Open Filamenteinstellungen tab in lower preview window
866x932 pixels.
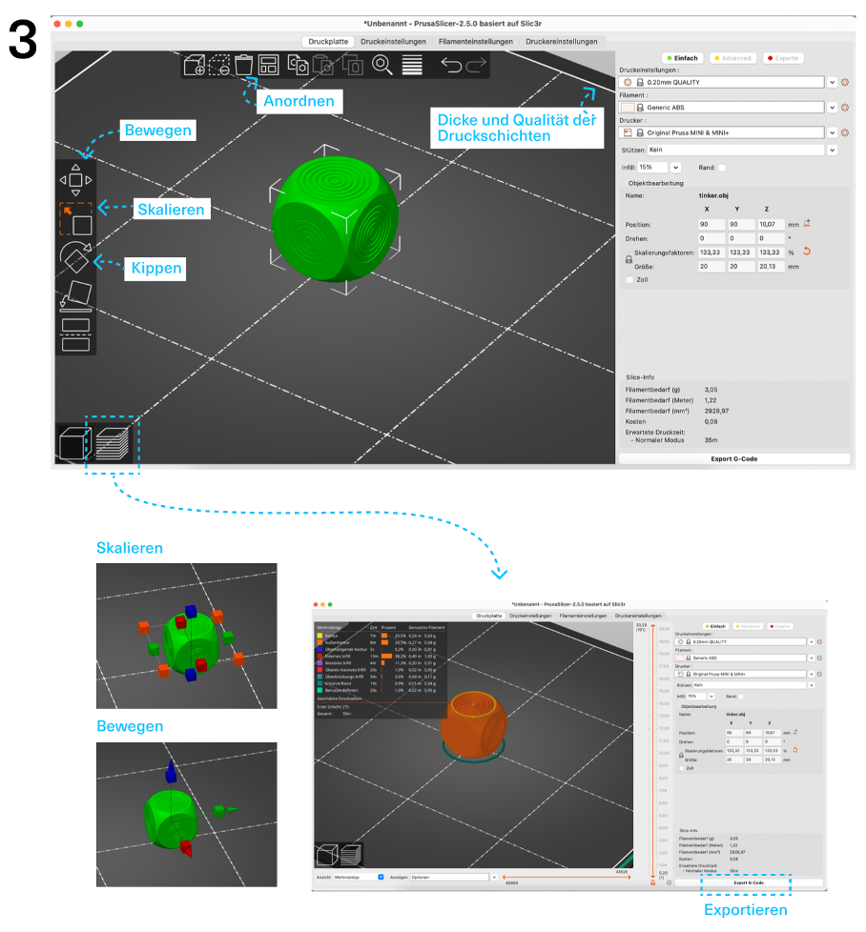pyautogui.click(x=583, y=616)
